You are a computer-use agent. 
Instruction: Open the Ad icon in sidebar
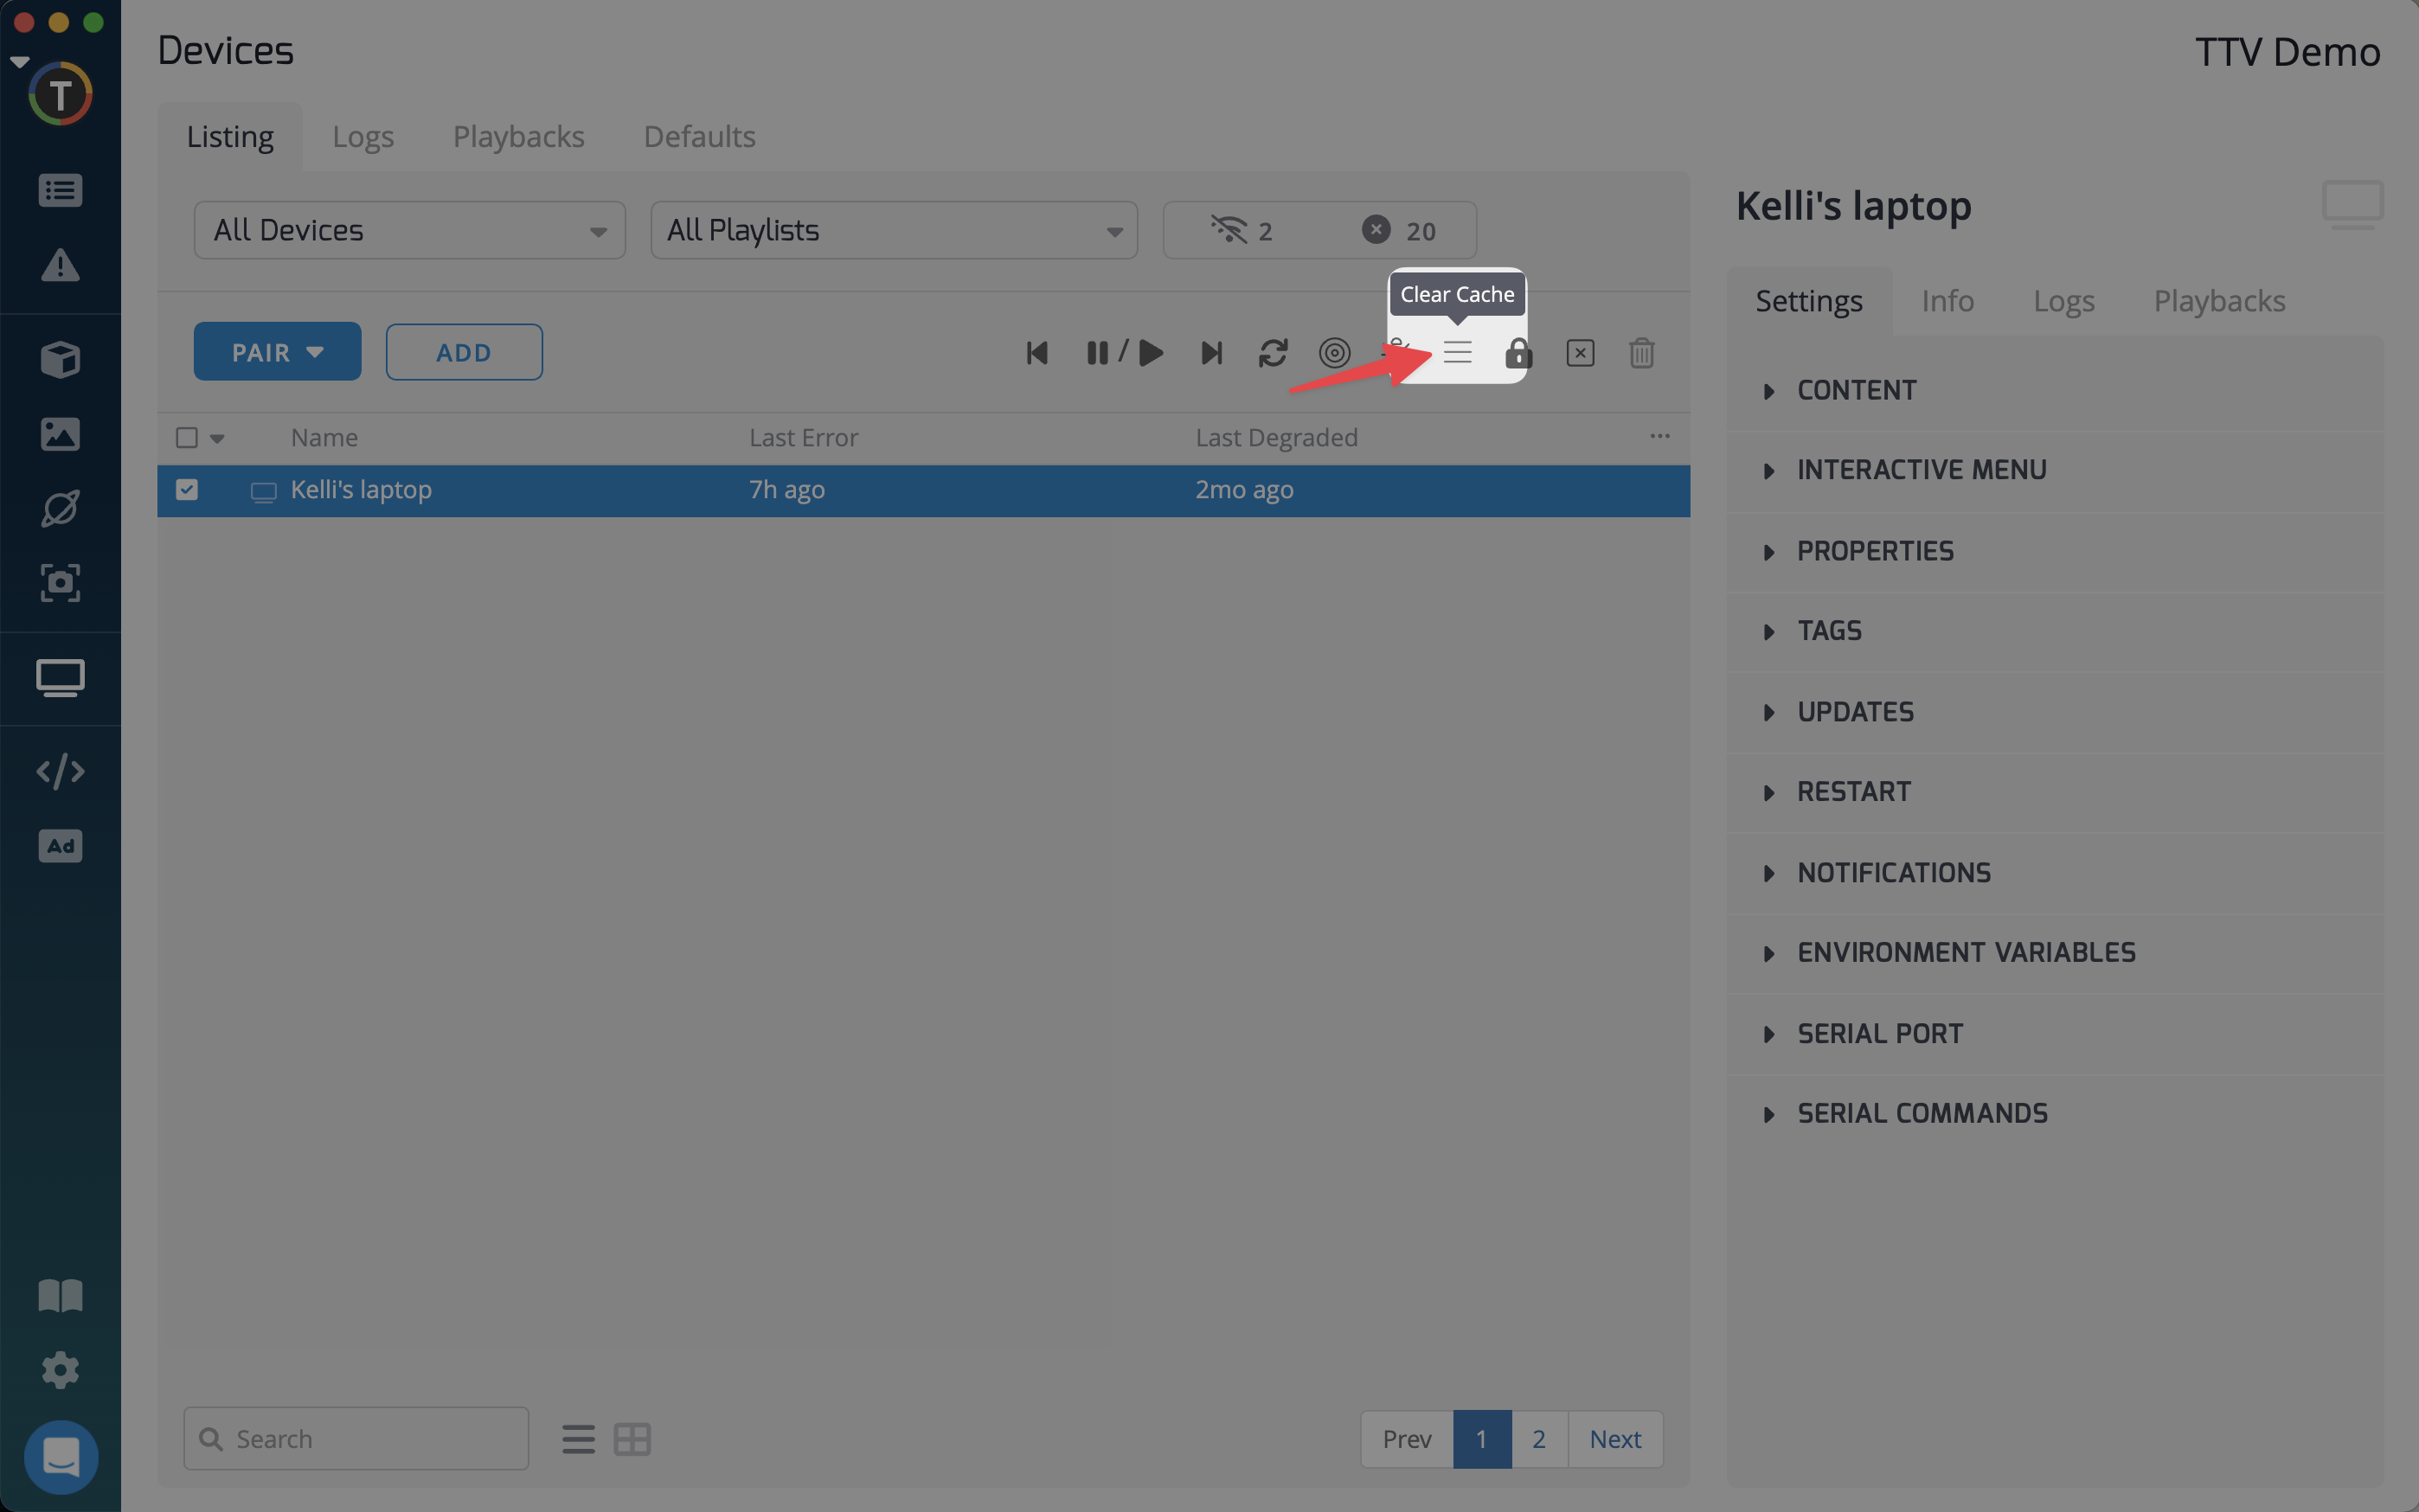click(x=60, y=846)
